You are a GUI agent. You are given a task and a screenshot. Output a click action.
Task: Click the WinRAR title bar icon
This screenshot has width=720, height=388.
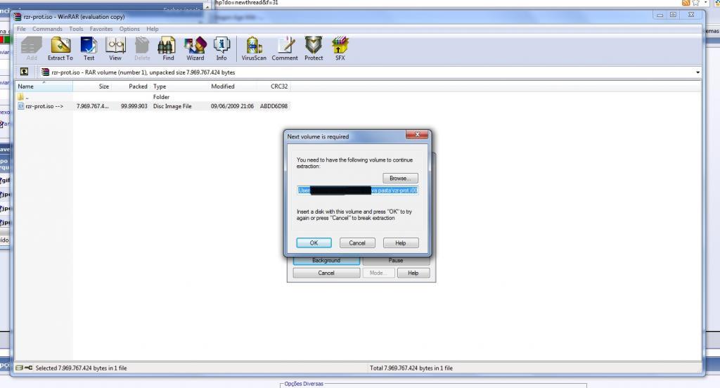(18, 17)
